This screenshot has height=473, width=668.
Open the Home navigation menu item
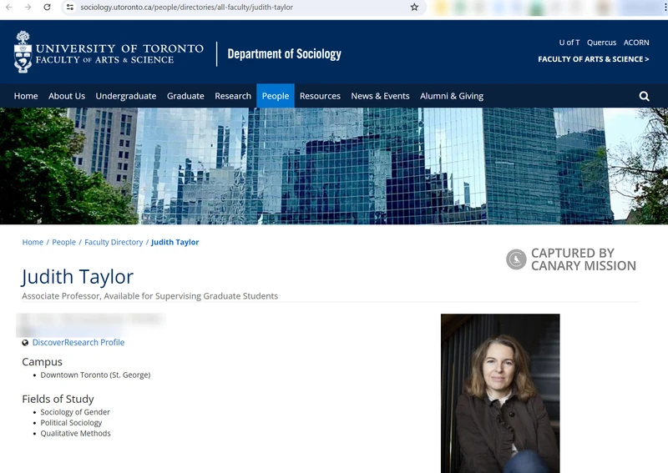[x=26, y=96]
